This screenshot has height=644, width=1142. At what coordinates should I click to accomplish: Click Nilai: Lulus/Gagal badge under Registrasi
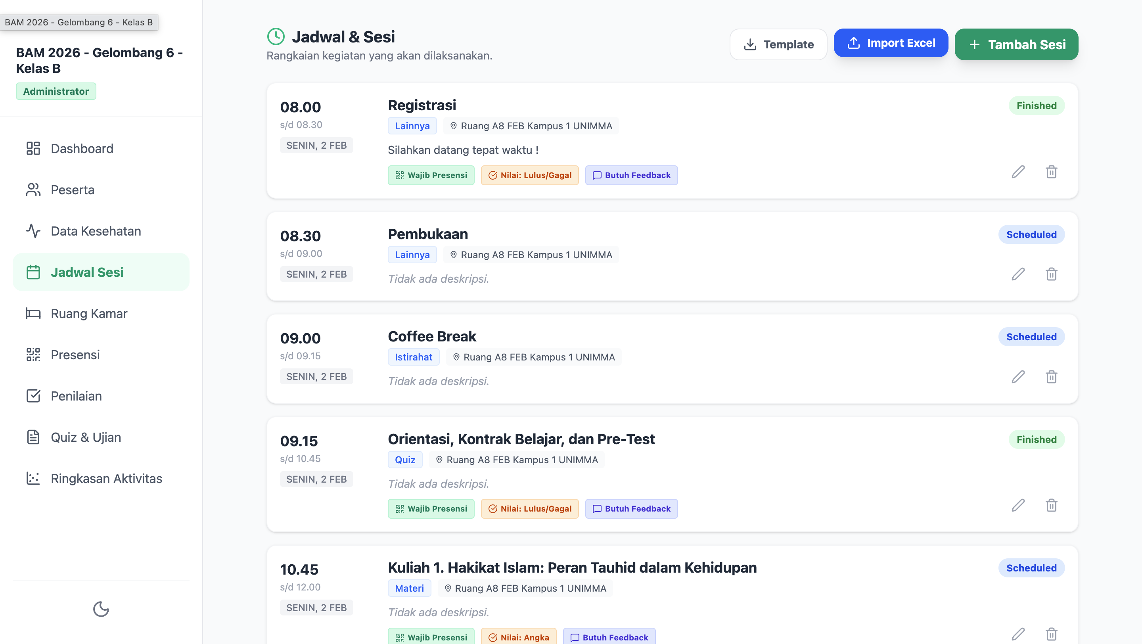[530, 175]
